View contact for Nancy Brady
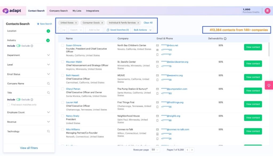 [253, 118]
